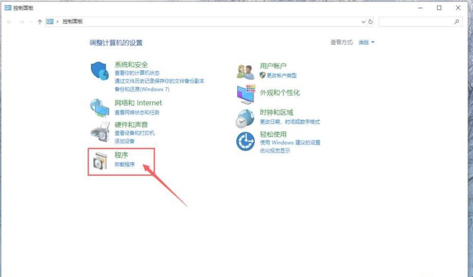Screen dimensions: 473x277
Task: Go back using the back arrow
Action: (x=9, y=22)
